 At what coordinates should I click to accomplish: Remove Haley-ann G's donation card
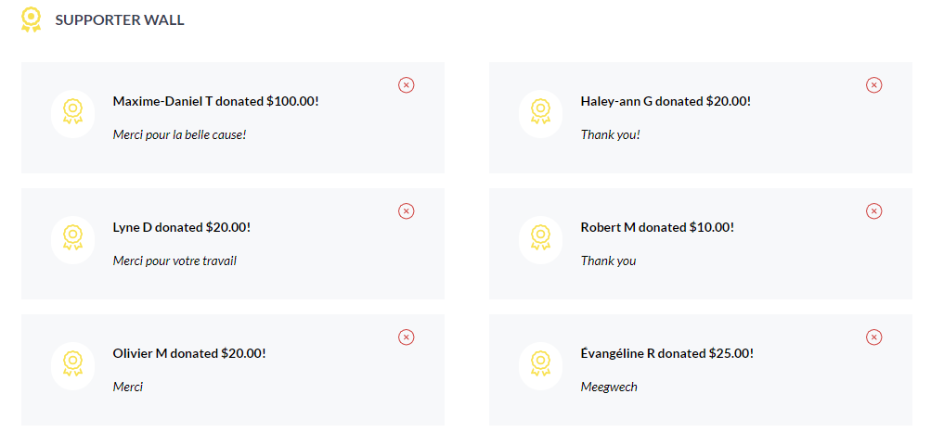(x=874, y=85)
